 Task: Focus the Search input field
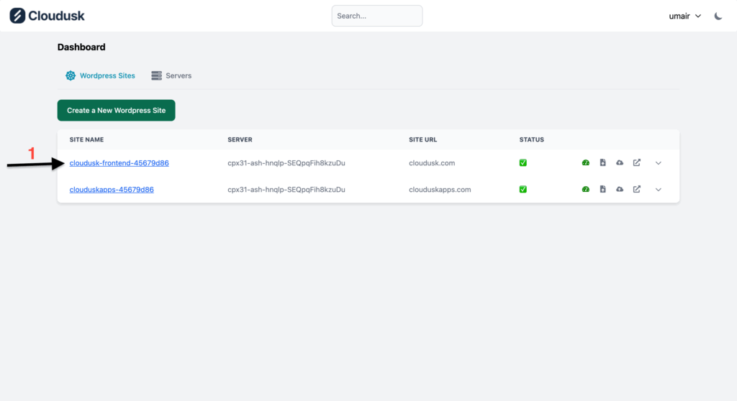click(x=376, y=16)
